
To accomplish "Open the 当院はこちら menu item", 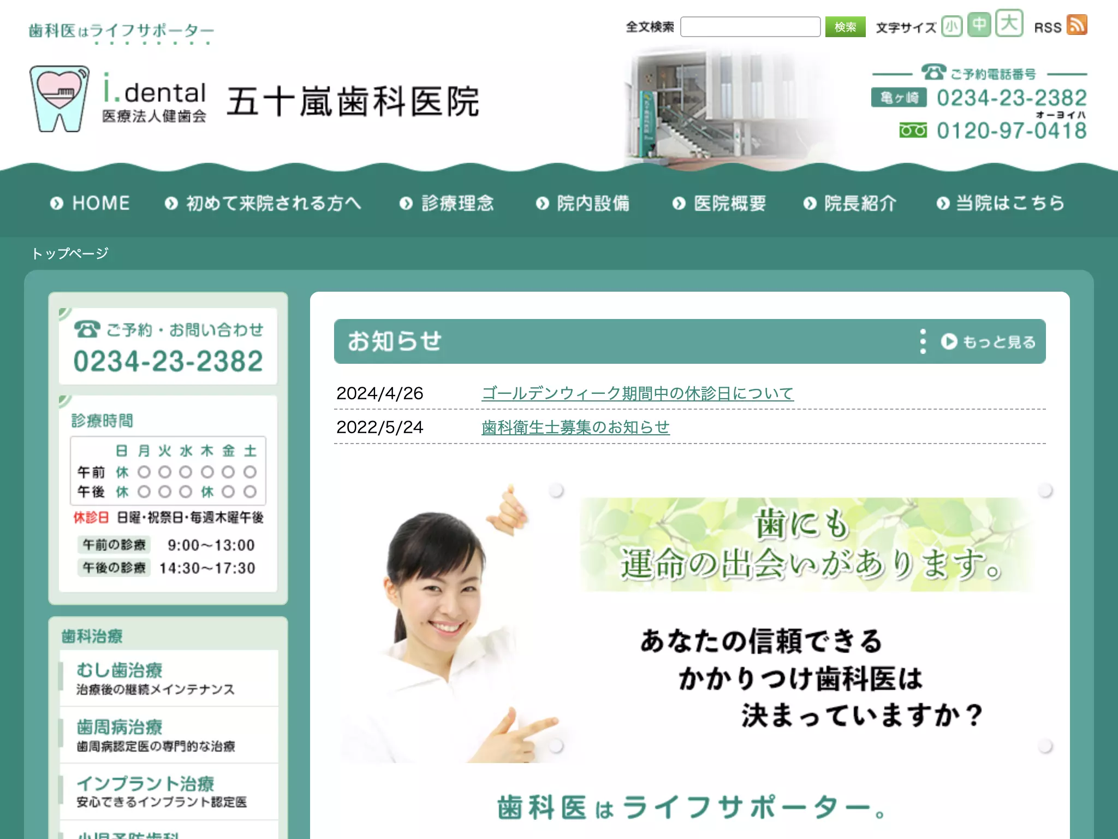I will coord(1001,203).
